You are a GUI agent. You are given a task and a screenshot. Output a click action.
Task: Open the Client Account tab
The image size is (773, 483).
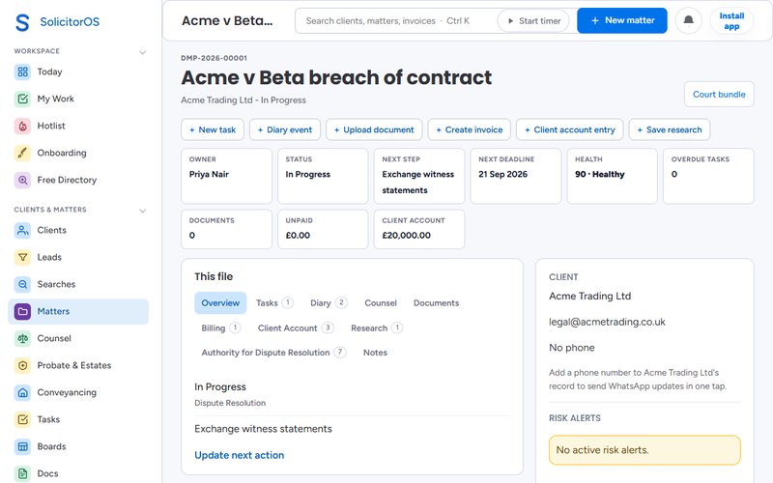coord(296,328)
